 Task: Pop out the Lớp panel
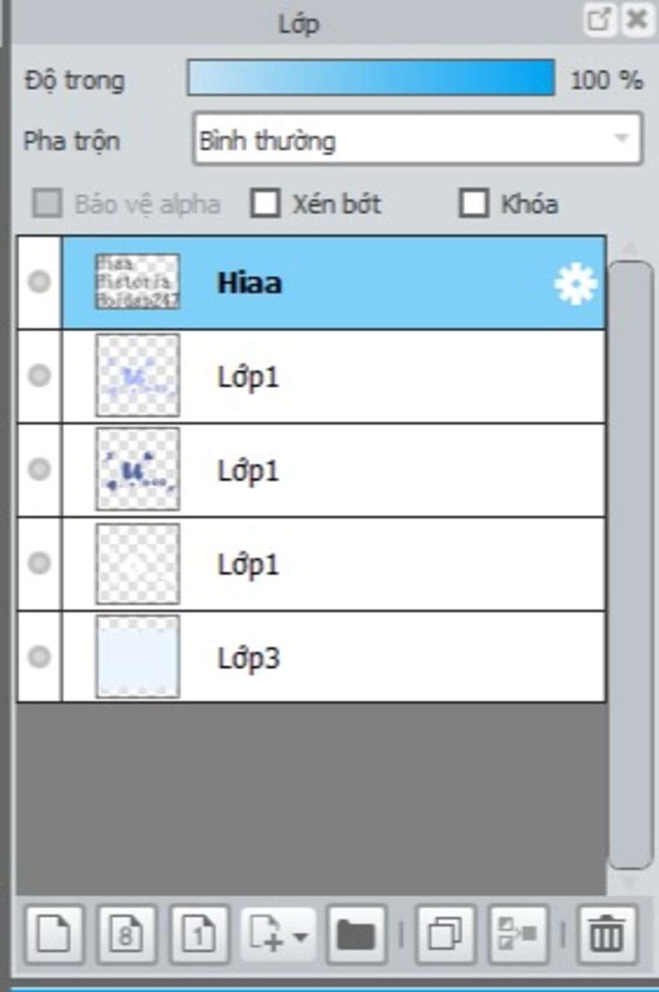click(x=599, y=19)
